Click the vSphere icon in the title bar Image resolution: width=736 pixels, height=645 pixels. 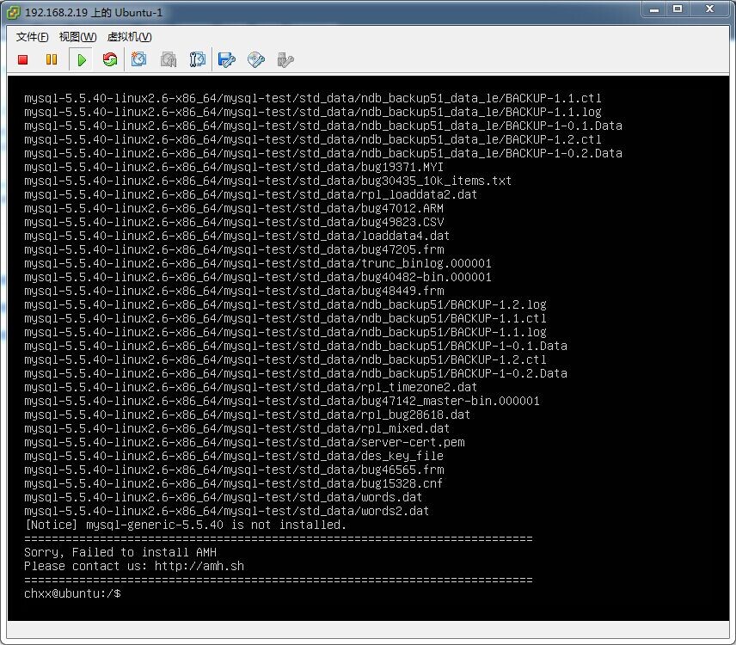click(13, 13)
